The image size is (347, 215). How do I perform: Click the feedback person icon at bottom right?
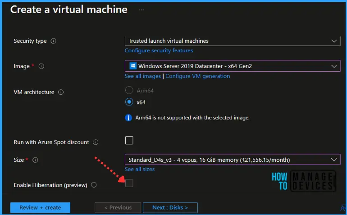343,208
